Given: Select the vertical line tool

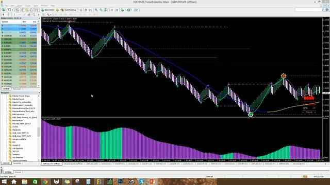Looking at the screenshot, I should pyautogui.click(x=14, y=14).
